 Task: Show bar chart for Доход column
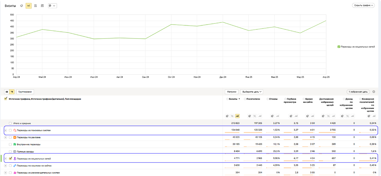tap(352, 116)
